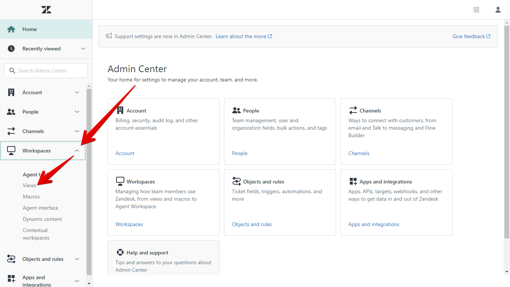
Task: Focus the Search Admin Center field
Action: pyautogui.click(x=46, y=71)
